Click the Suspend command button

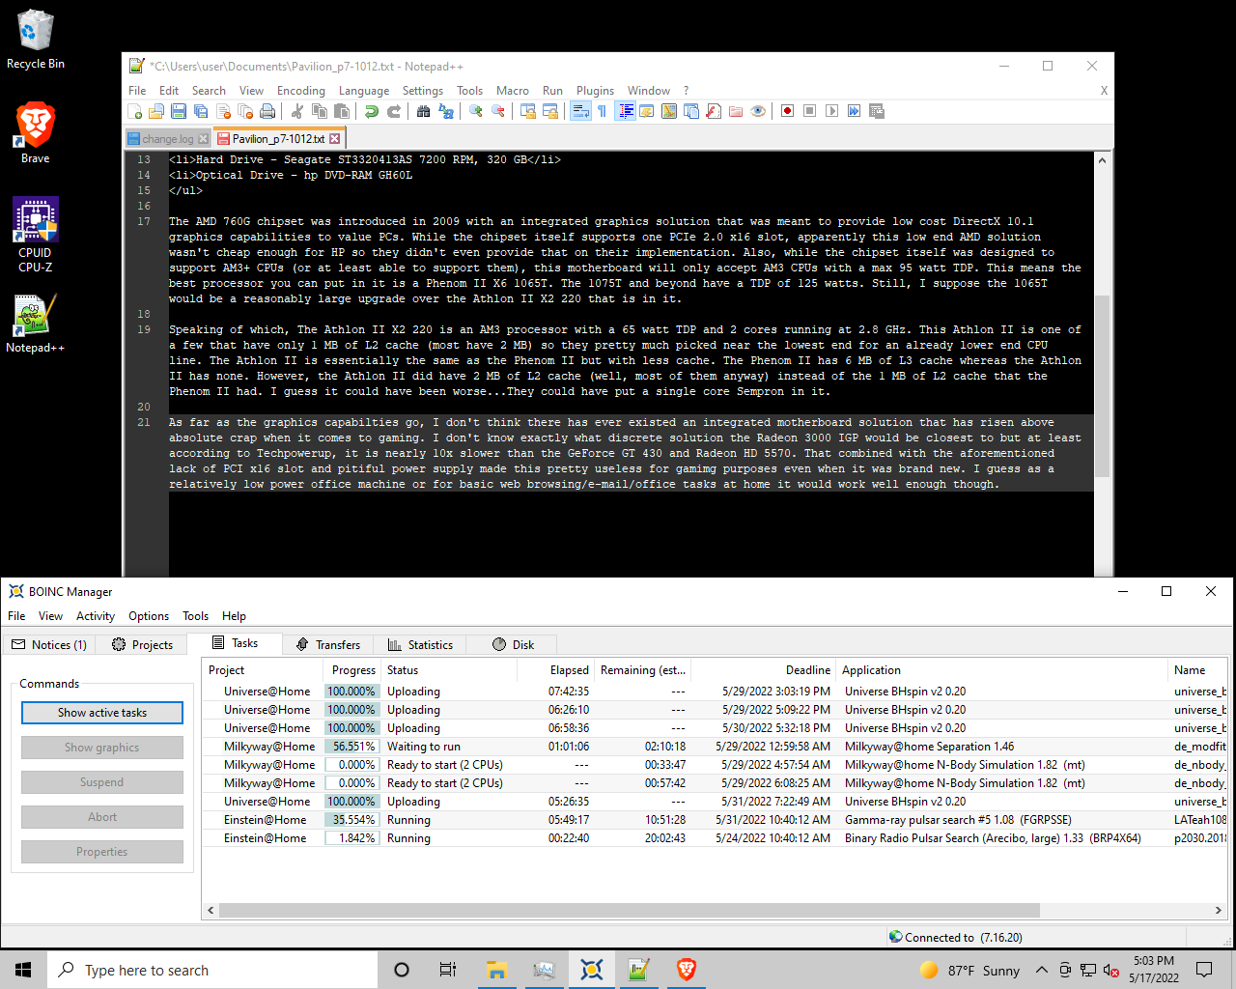point(102,782)
